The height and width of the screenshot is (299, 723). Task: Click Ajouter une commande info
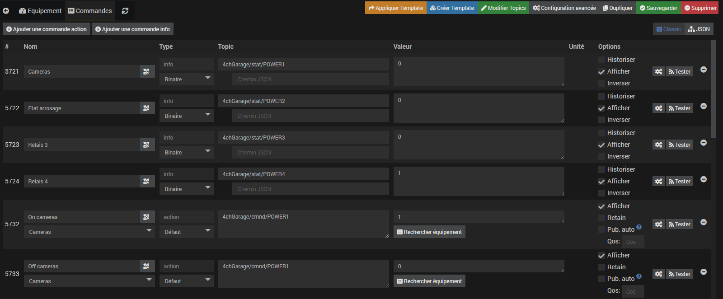(132, 29)
